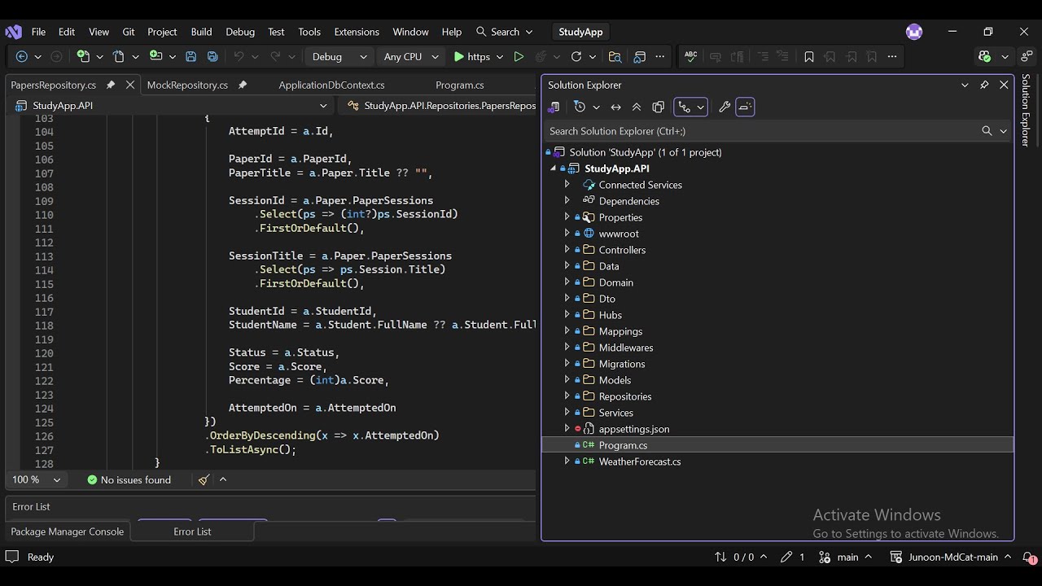Open the https launch profile dropdown arrow
Image resolution: width=1042 pixels, height=586 pixels.
[x=498, y=56]
